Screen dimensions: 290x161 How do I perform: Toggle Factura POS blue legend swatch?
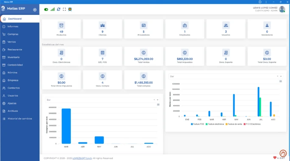[192, 124]
